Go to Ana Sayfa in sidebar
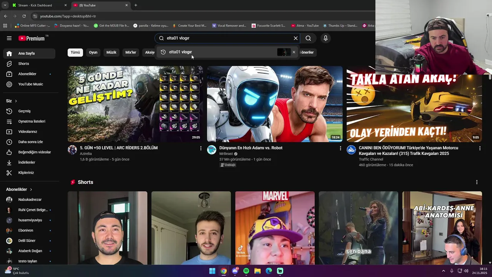Viewport: 492px width, 277px height. (29, 53)
